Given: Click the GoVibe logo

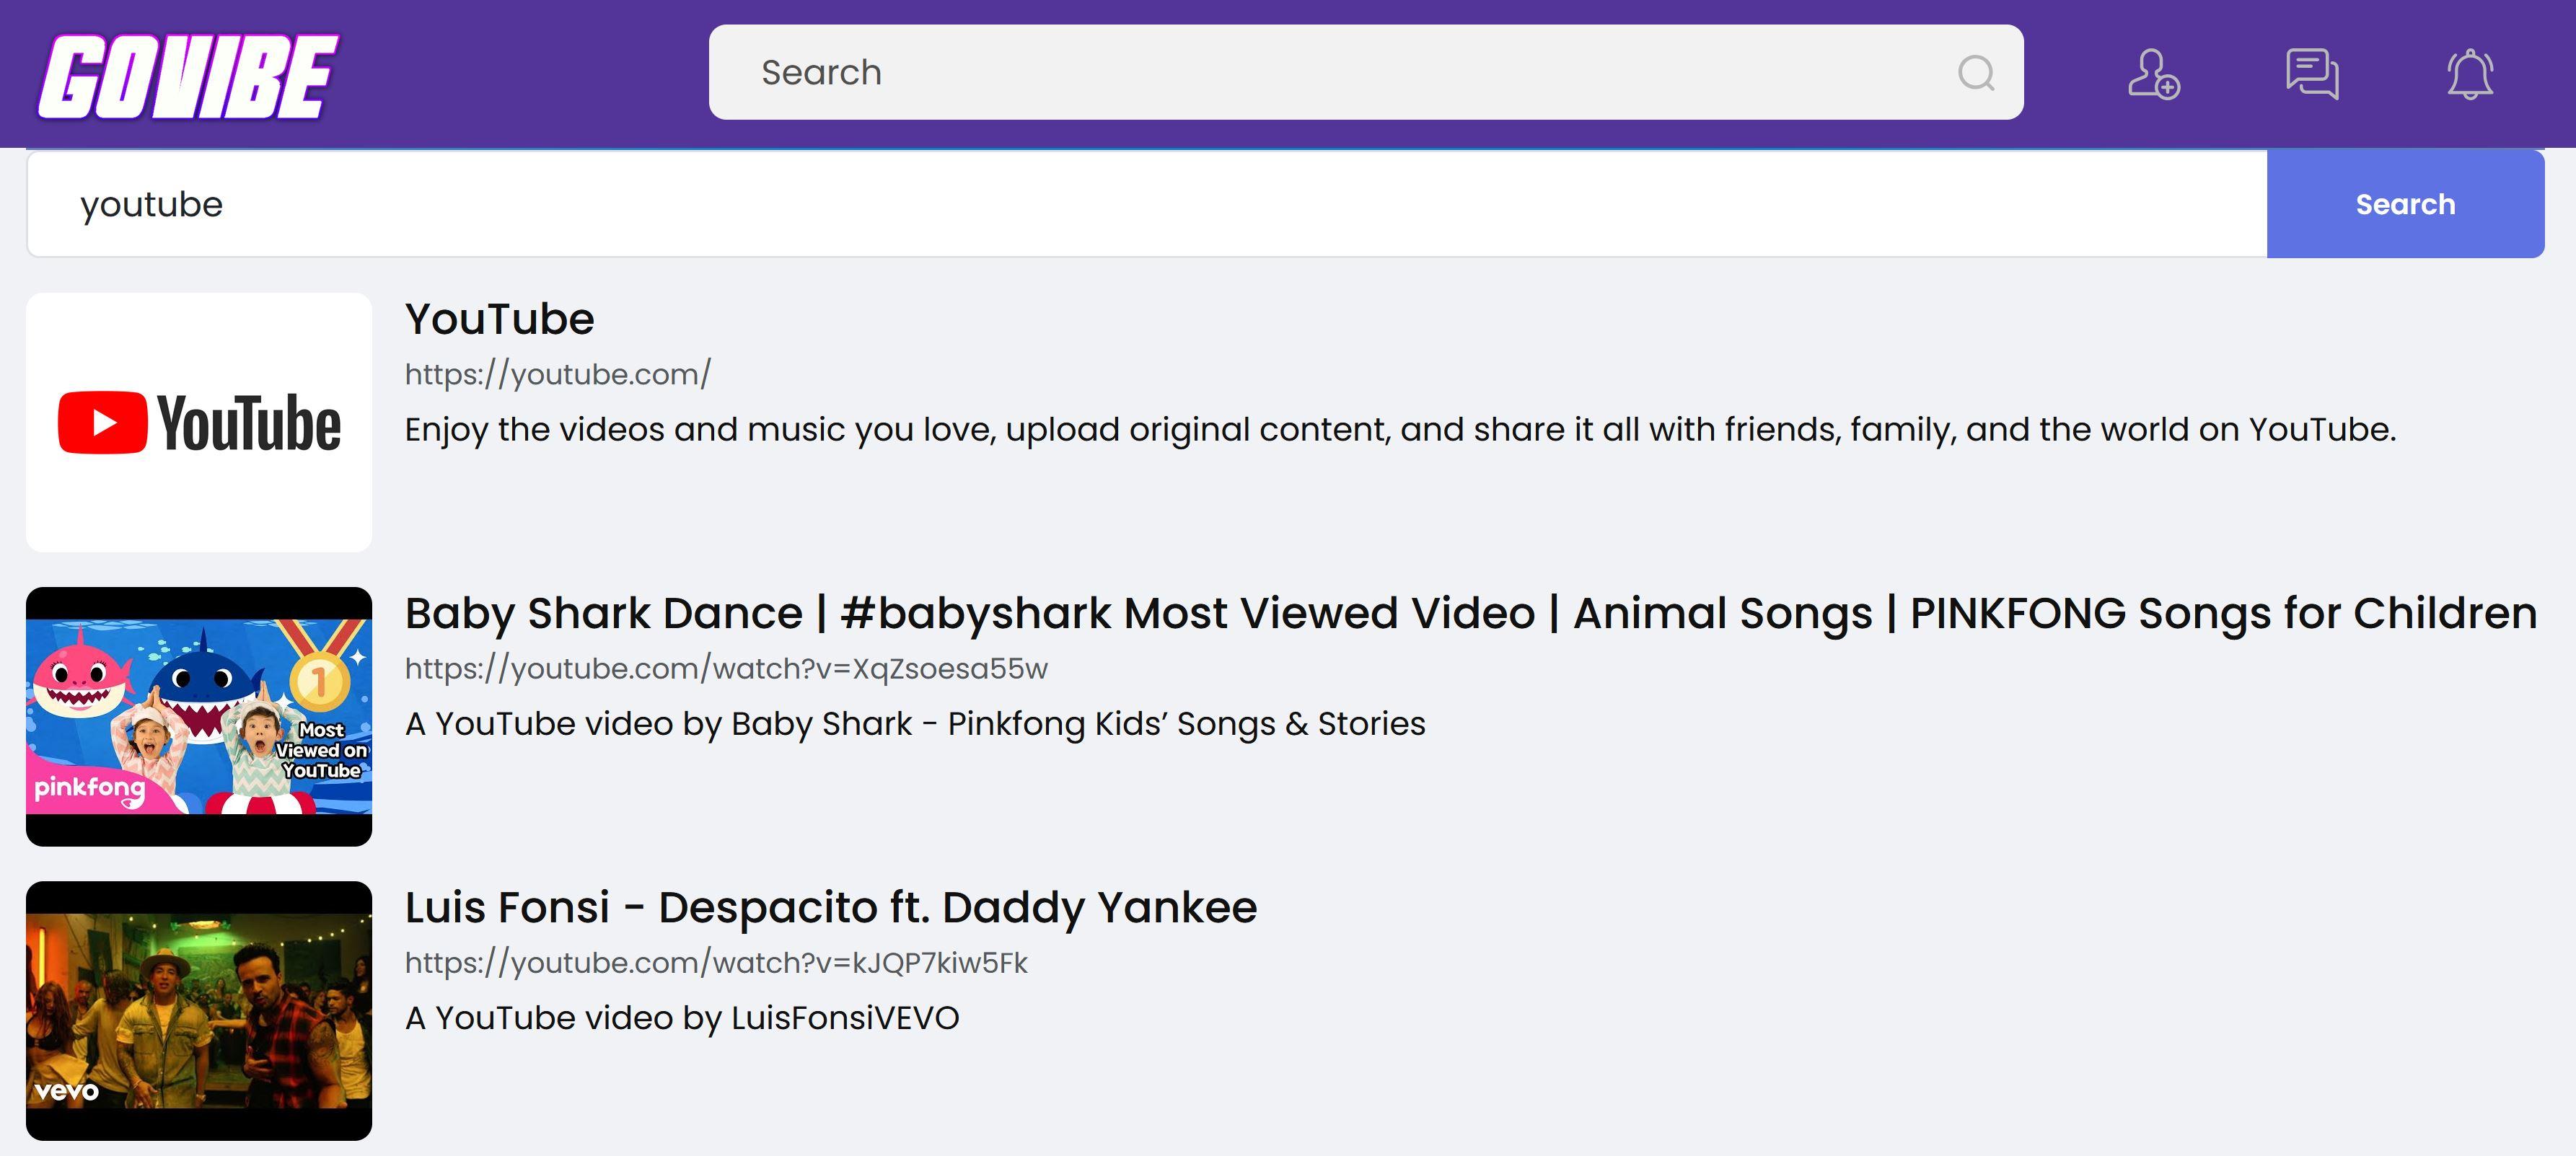Looking at the screenshot, I should pos(188,76).
